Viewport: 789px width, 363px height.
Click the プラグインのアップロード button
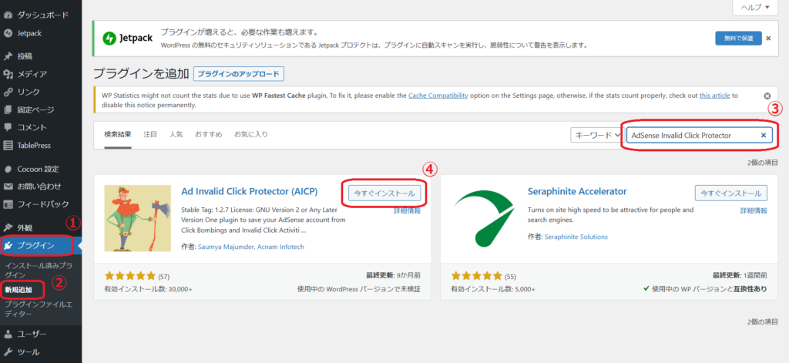click(239, 74)
